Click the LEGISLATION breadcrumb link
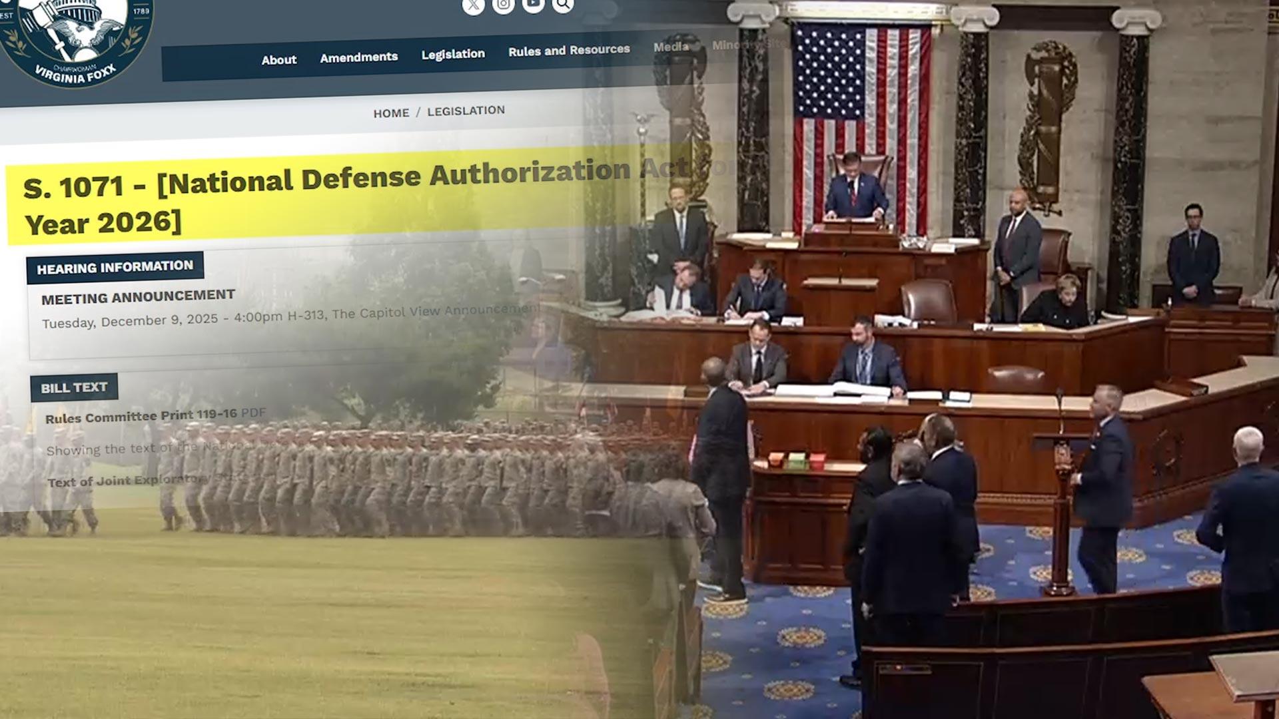Image resolution: width=1279 pixels, height=719 pixels. click(x=466, y=111)
